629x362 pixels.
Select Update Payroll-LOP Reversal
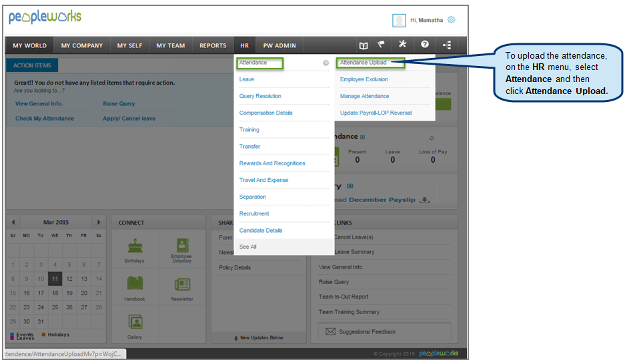[x=376, y=113]
